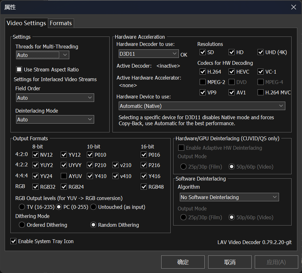The width and height of the screenshot is (302, 273).
Task: Choose Ordered Dithering mode
Action: (x=22, y=225)
